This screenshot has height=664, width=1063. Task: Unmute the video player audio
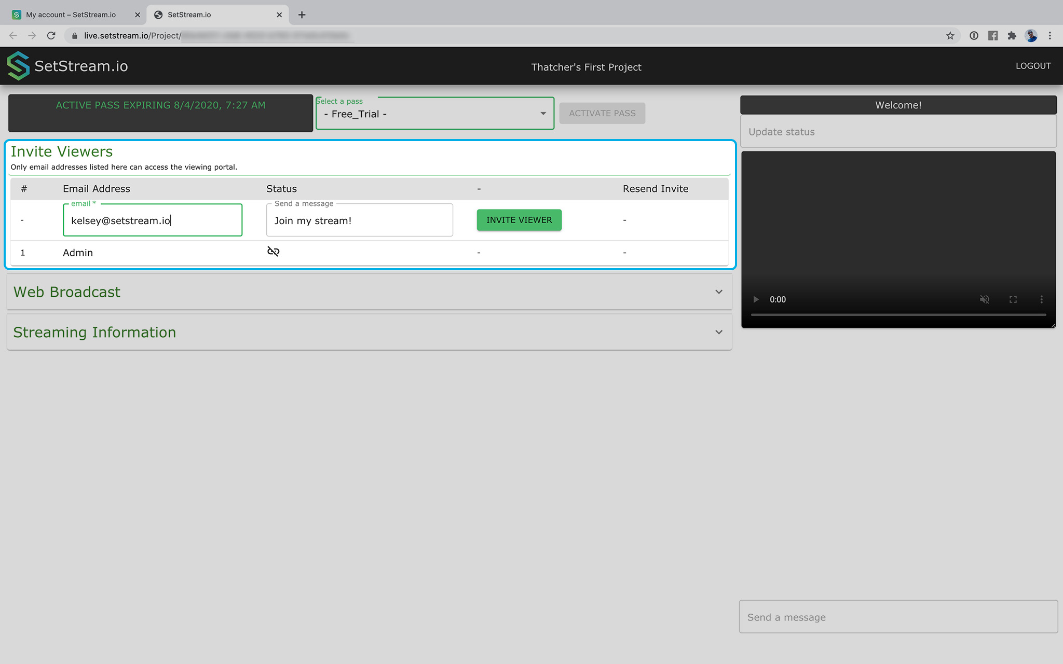point(985,299)
